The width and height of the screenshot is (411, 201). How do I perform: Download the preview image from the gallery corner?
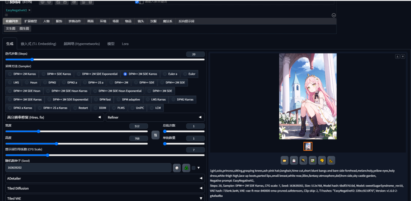pos(397,57)
